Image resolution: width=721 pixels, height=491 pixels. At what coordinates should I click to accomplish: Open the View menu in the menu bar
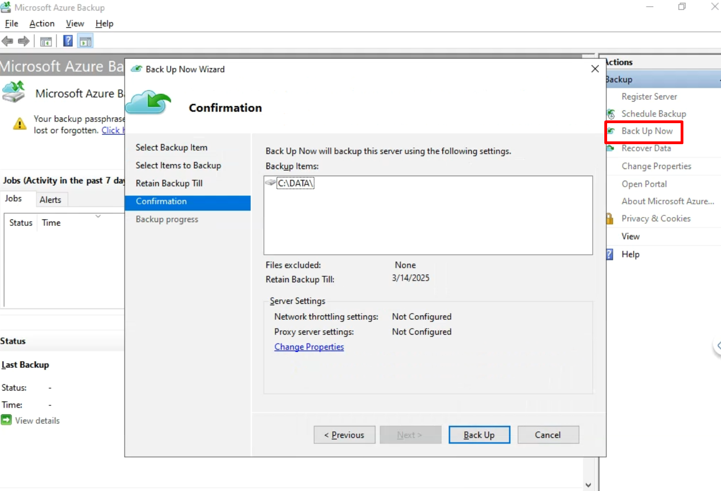tap(75, 23)
